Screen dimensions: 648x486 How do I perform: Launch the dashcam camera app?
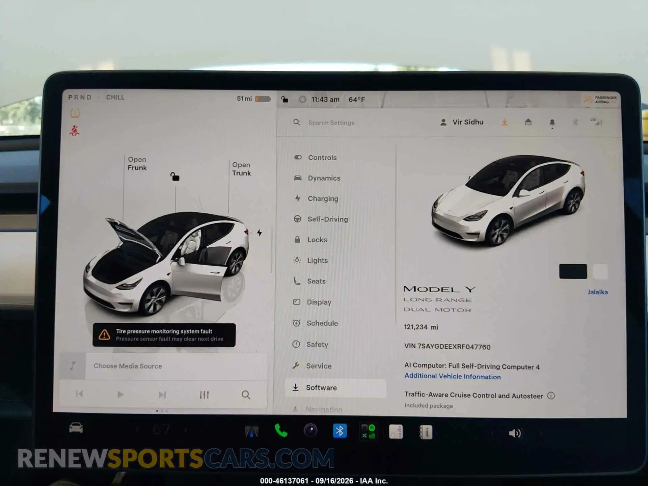click(x=310, y=431)
